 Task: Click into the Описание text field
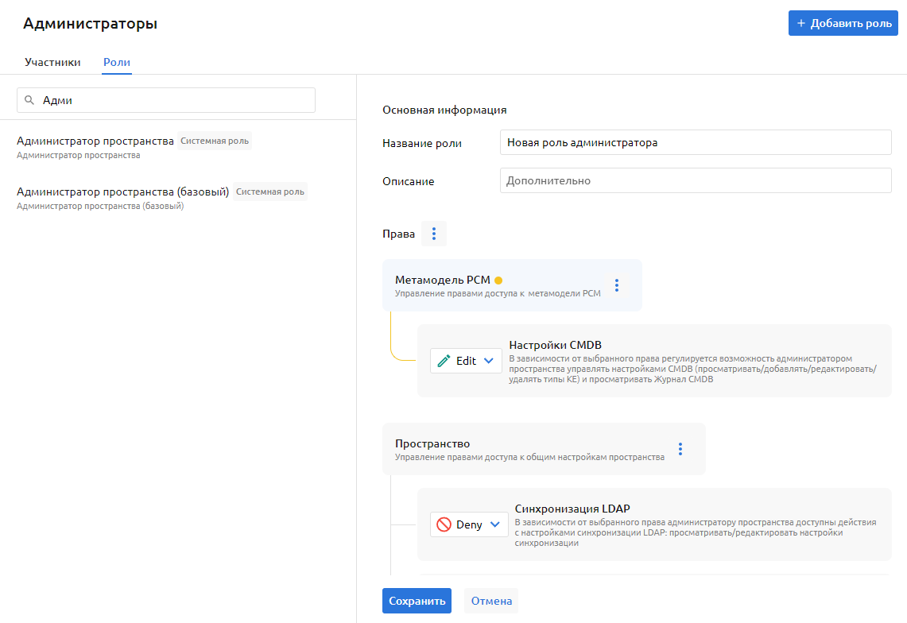tap(696, 180)
